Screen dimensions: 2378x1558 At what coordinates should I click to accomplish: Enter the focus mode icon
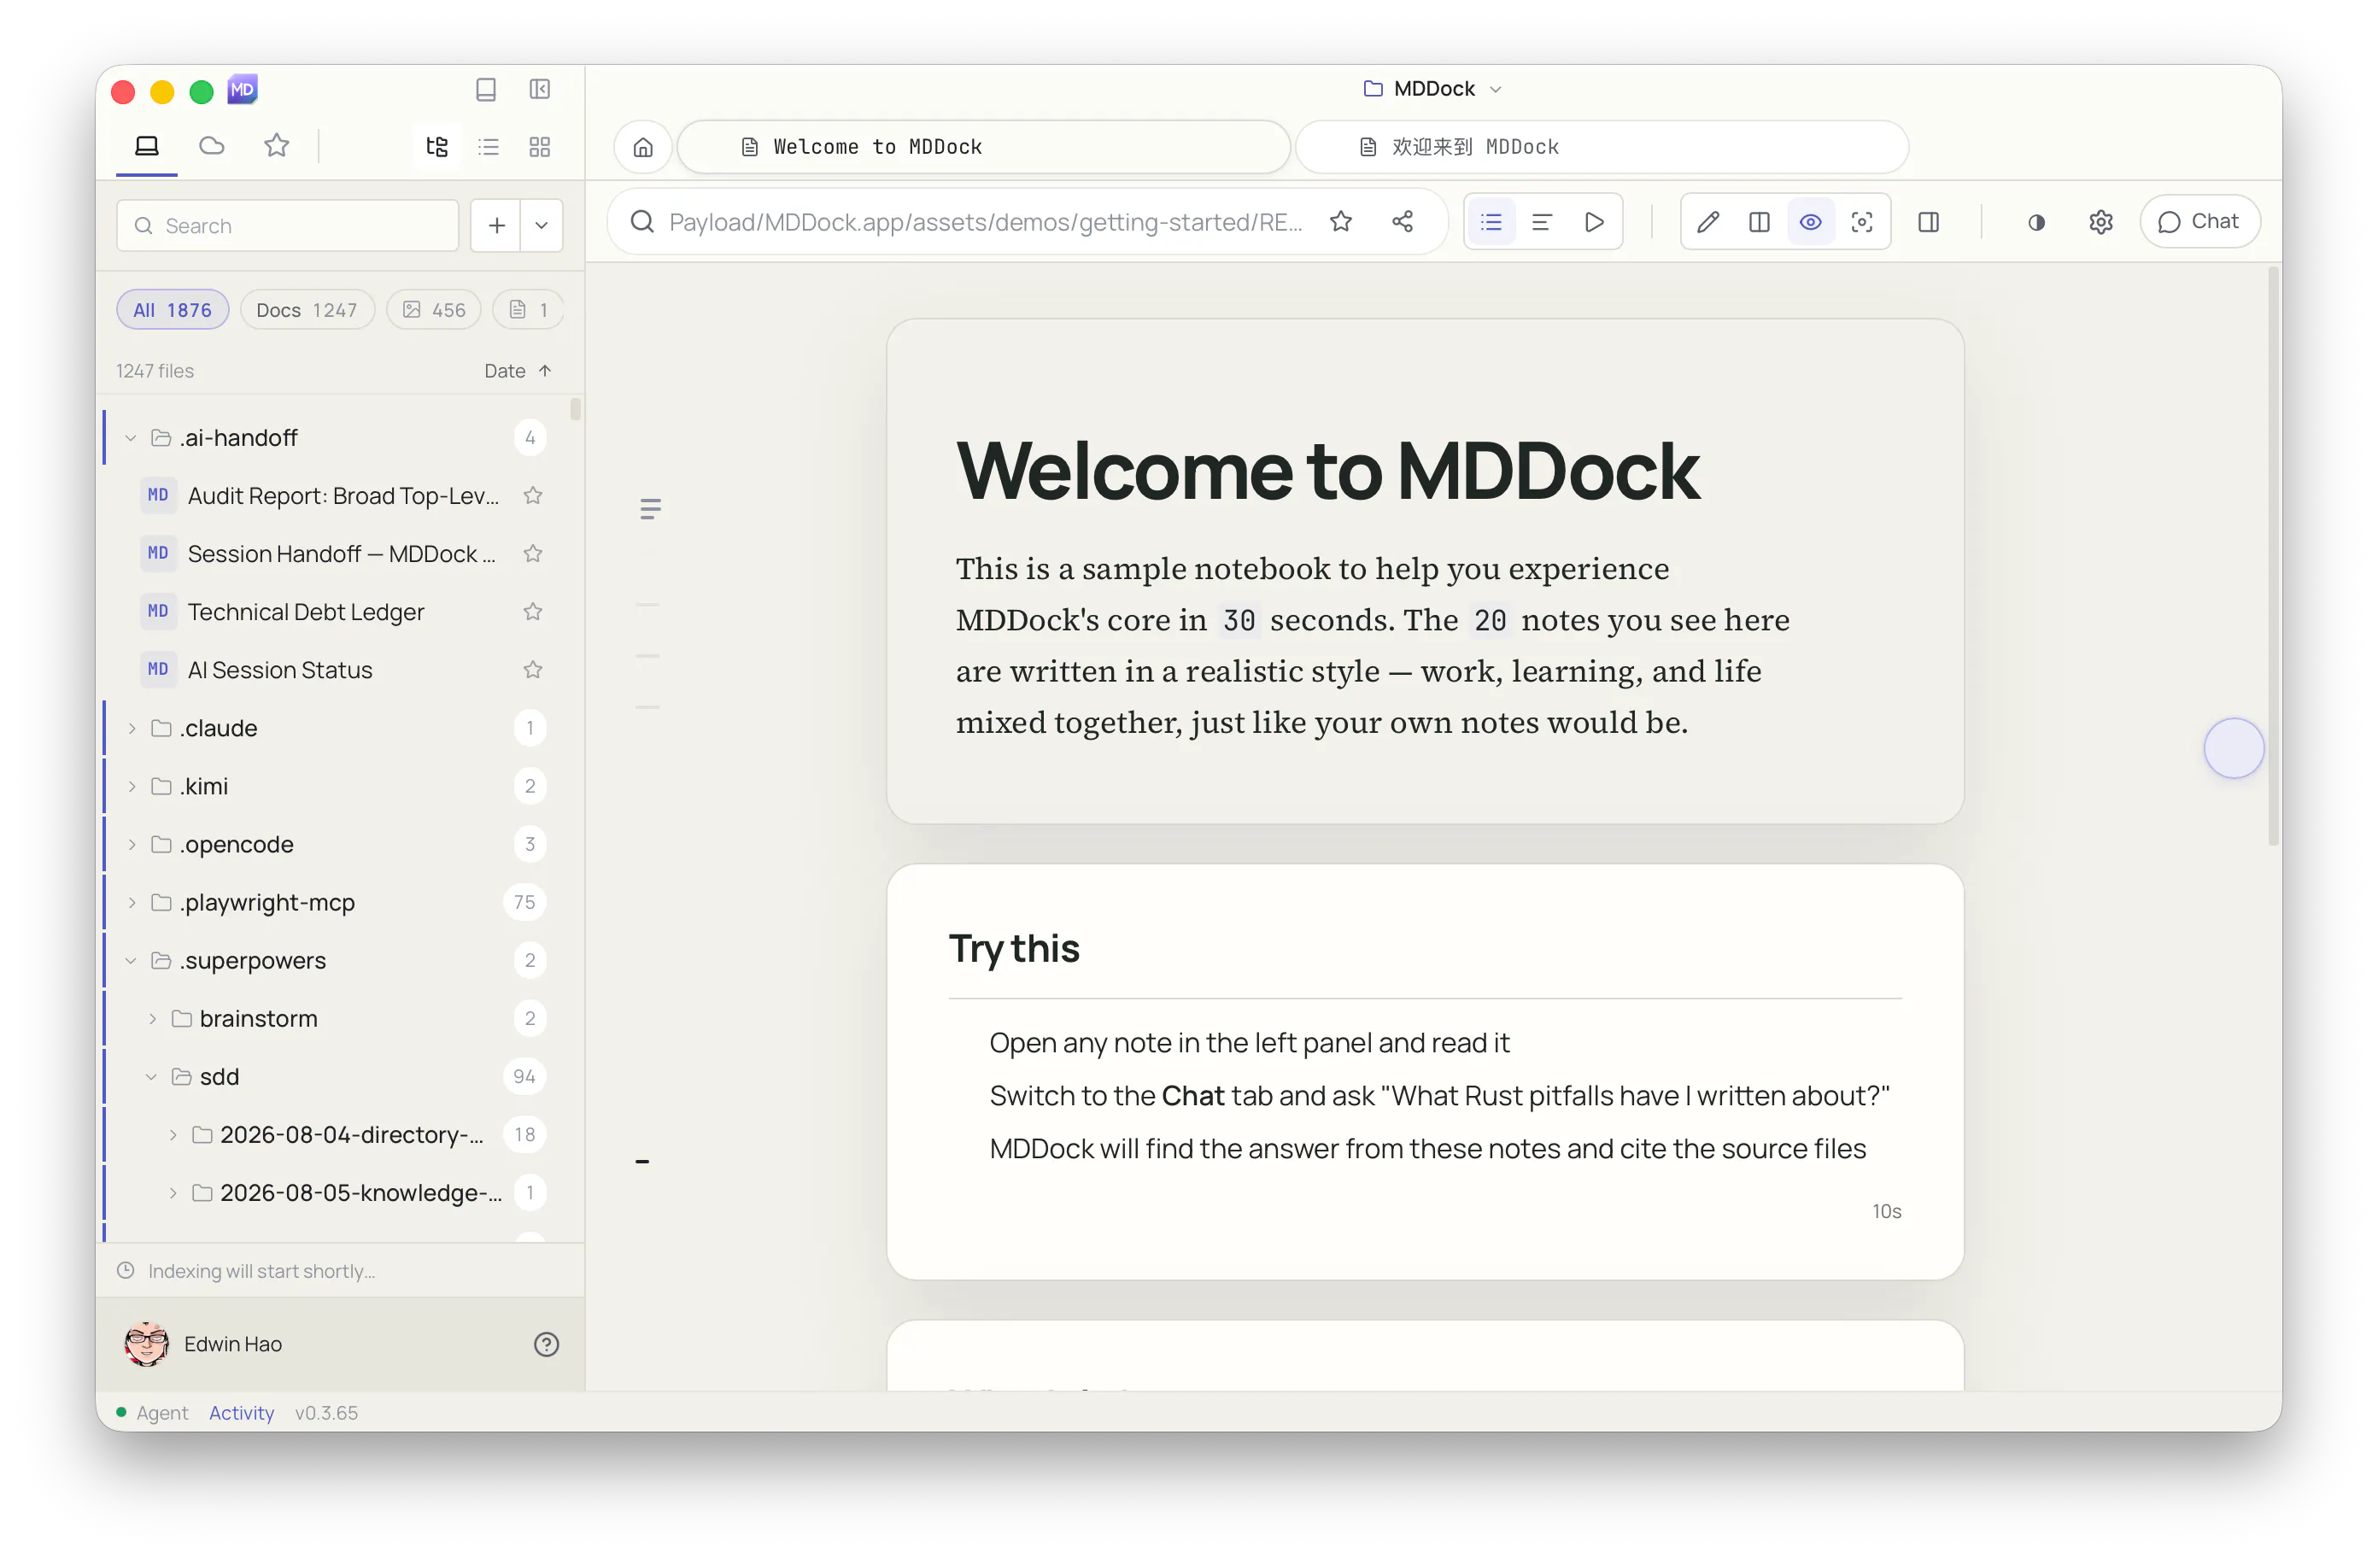(x=1861, y=222)
